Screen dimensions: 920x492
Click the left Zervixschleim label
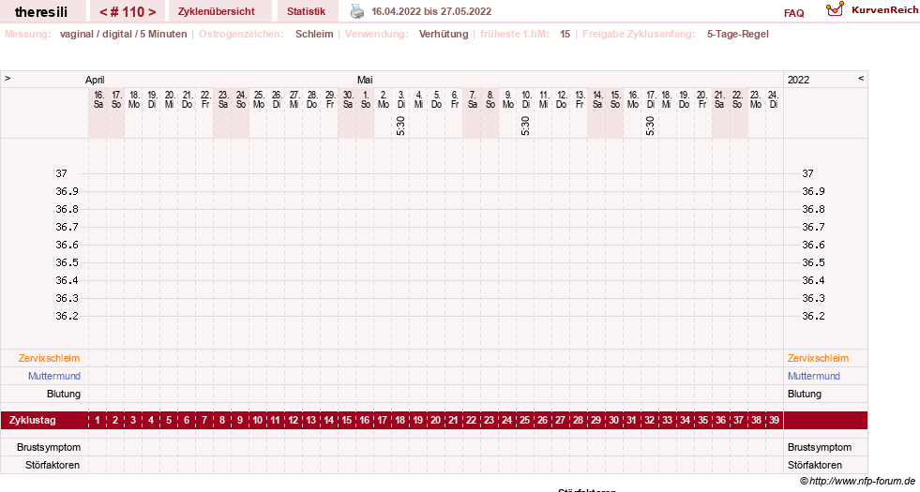coord(50,358)
